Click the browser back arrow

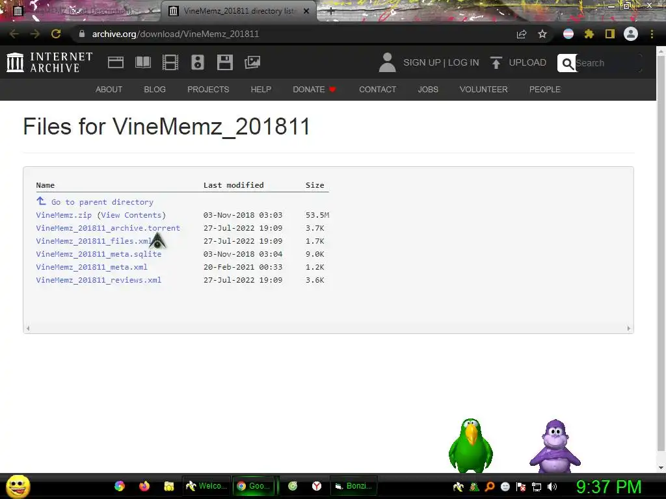pos(14,34)
